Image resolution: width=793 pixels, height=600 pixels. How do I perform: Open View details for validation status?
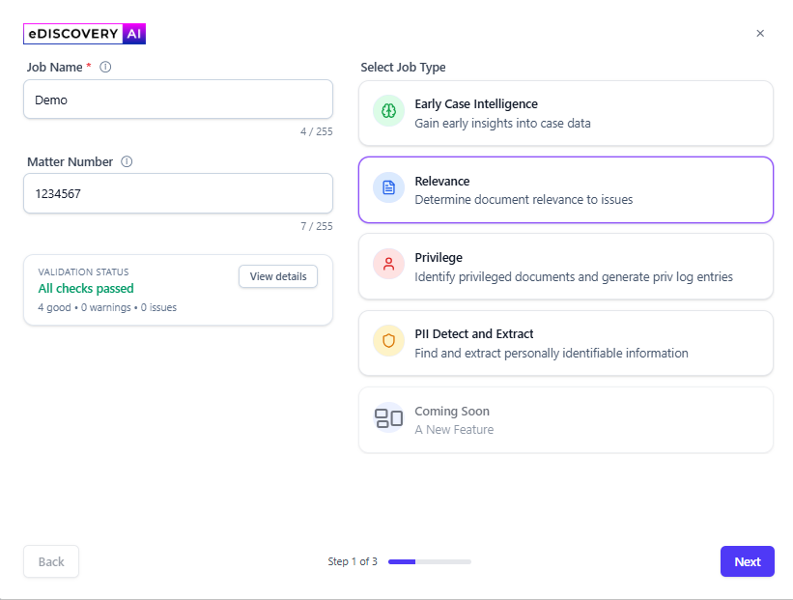tap(278, 276)
